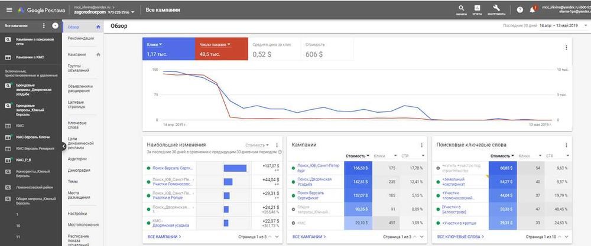Select КМС Версаль Ключи in sidebar
591x246 pixels.
click(33, 137)
